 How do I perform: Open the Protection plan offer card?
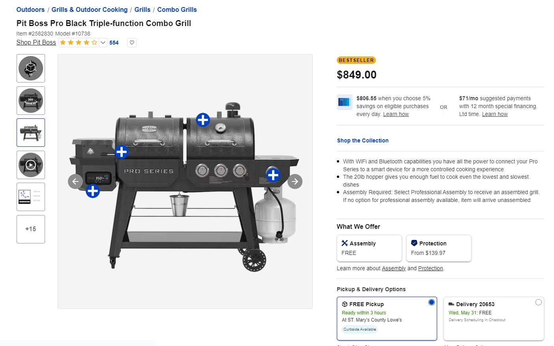tap(439, 248)
